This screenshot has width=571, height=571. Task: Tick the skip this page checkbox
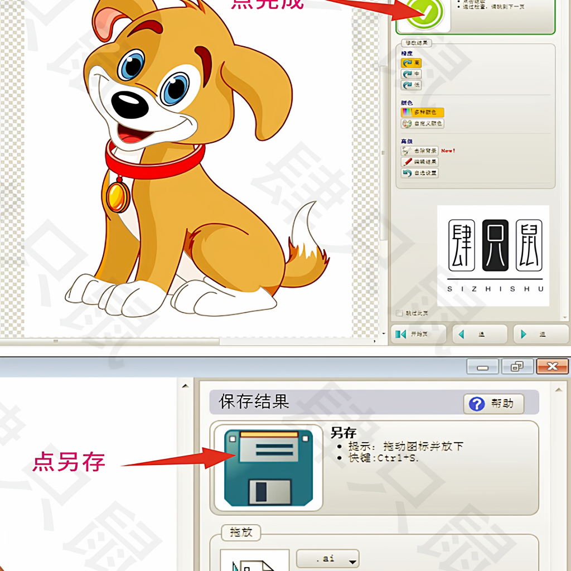pos(399,313)
